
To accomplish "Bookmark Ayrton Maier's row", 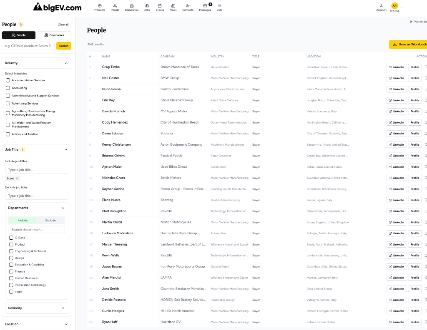I will pos(426,166).
